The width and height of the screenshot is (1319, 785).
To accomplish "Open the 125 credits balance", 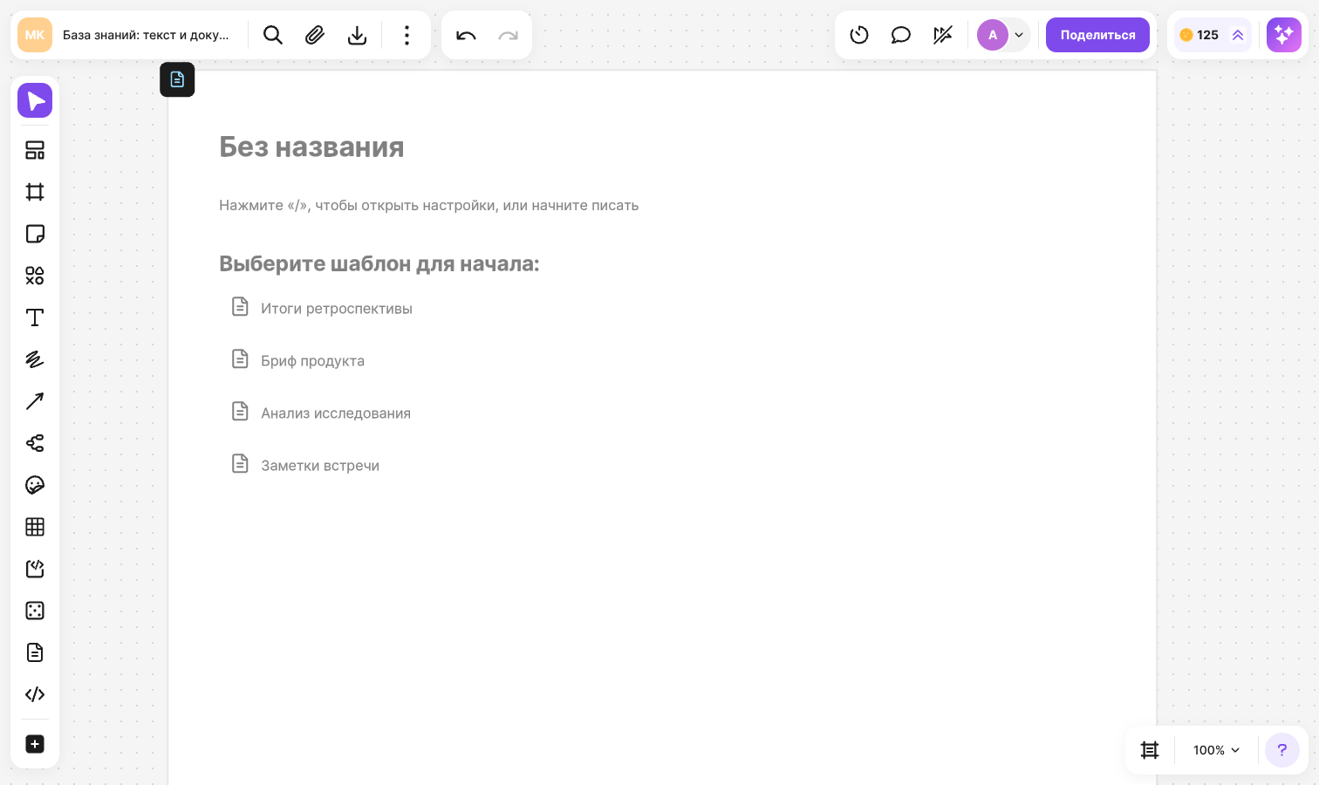I will pos(1199,35).
